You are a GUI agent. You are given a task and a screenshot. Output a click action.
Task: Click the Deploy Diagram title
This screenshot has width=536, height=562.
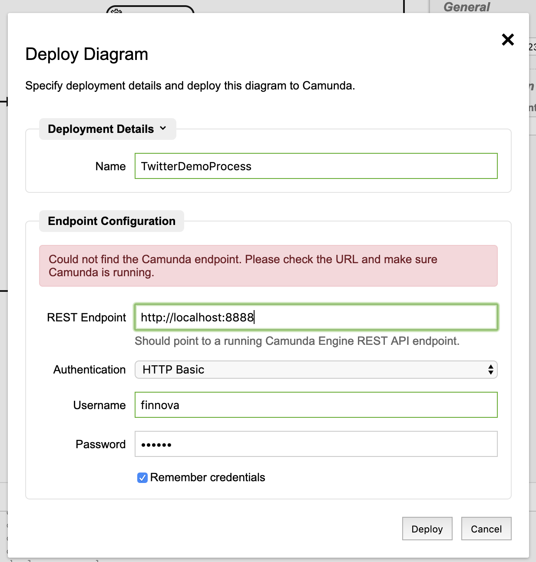(87, 54)
